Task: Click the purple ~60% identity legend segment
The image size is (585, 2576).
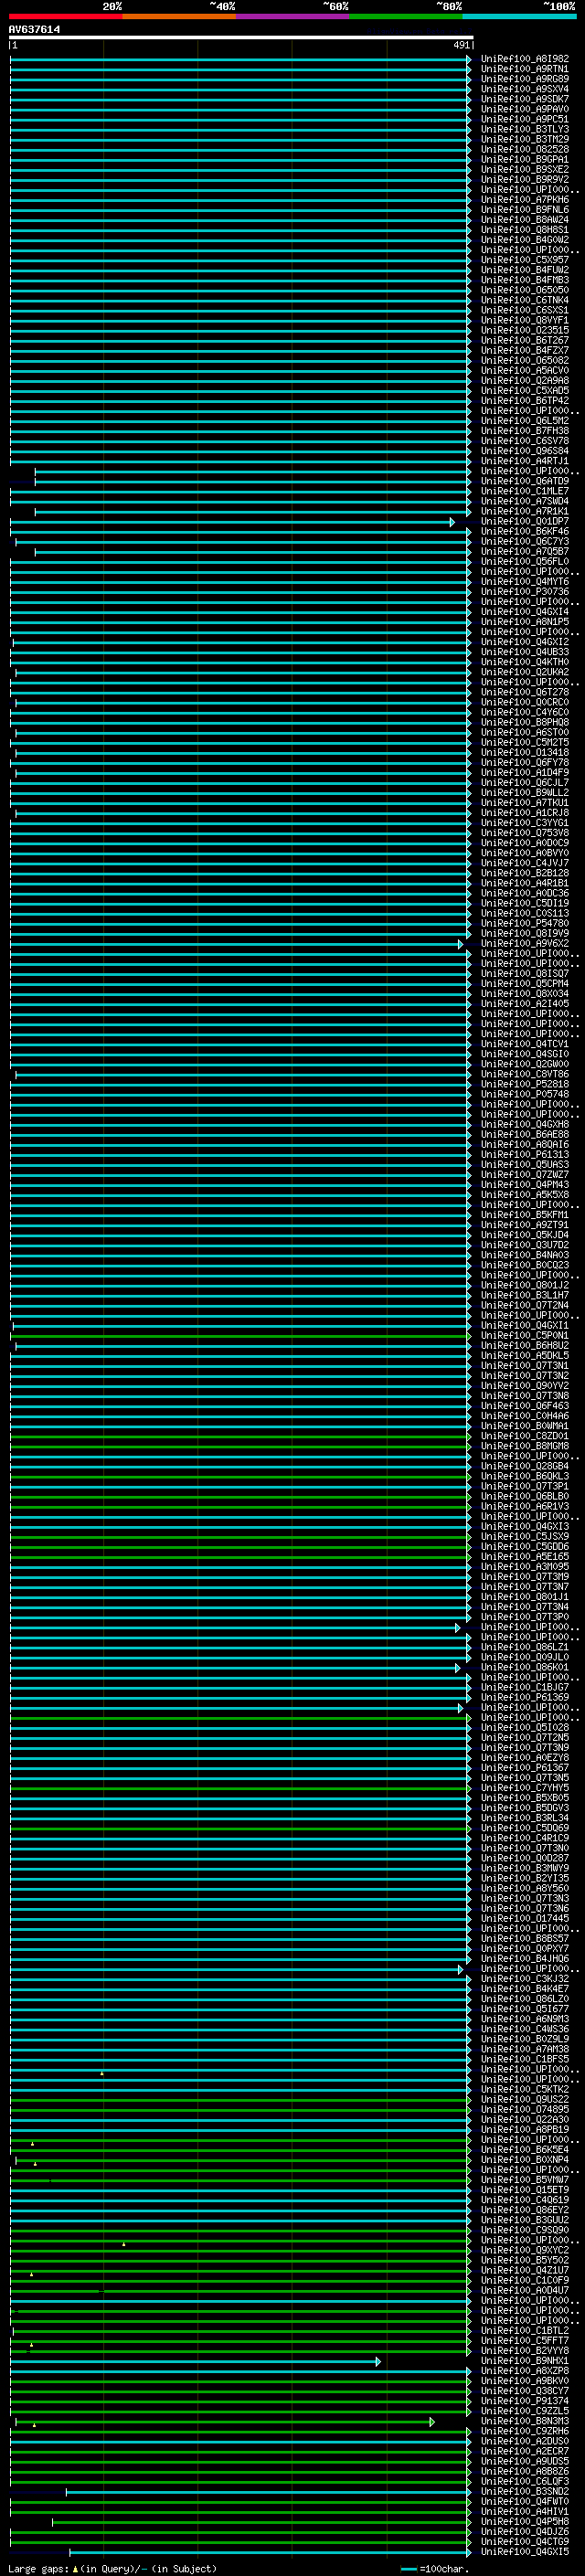Action: tap(292, 16)
